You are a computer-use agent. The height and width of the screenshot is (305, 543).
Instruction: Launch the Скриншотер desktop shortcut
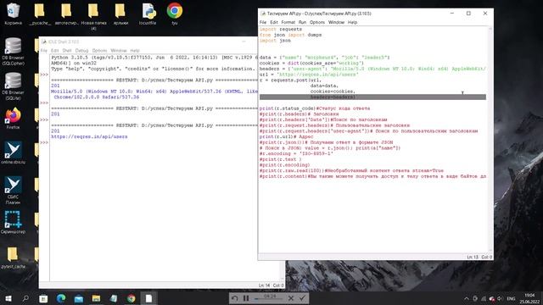13,222
